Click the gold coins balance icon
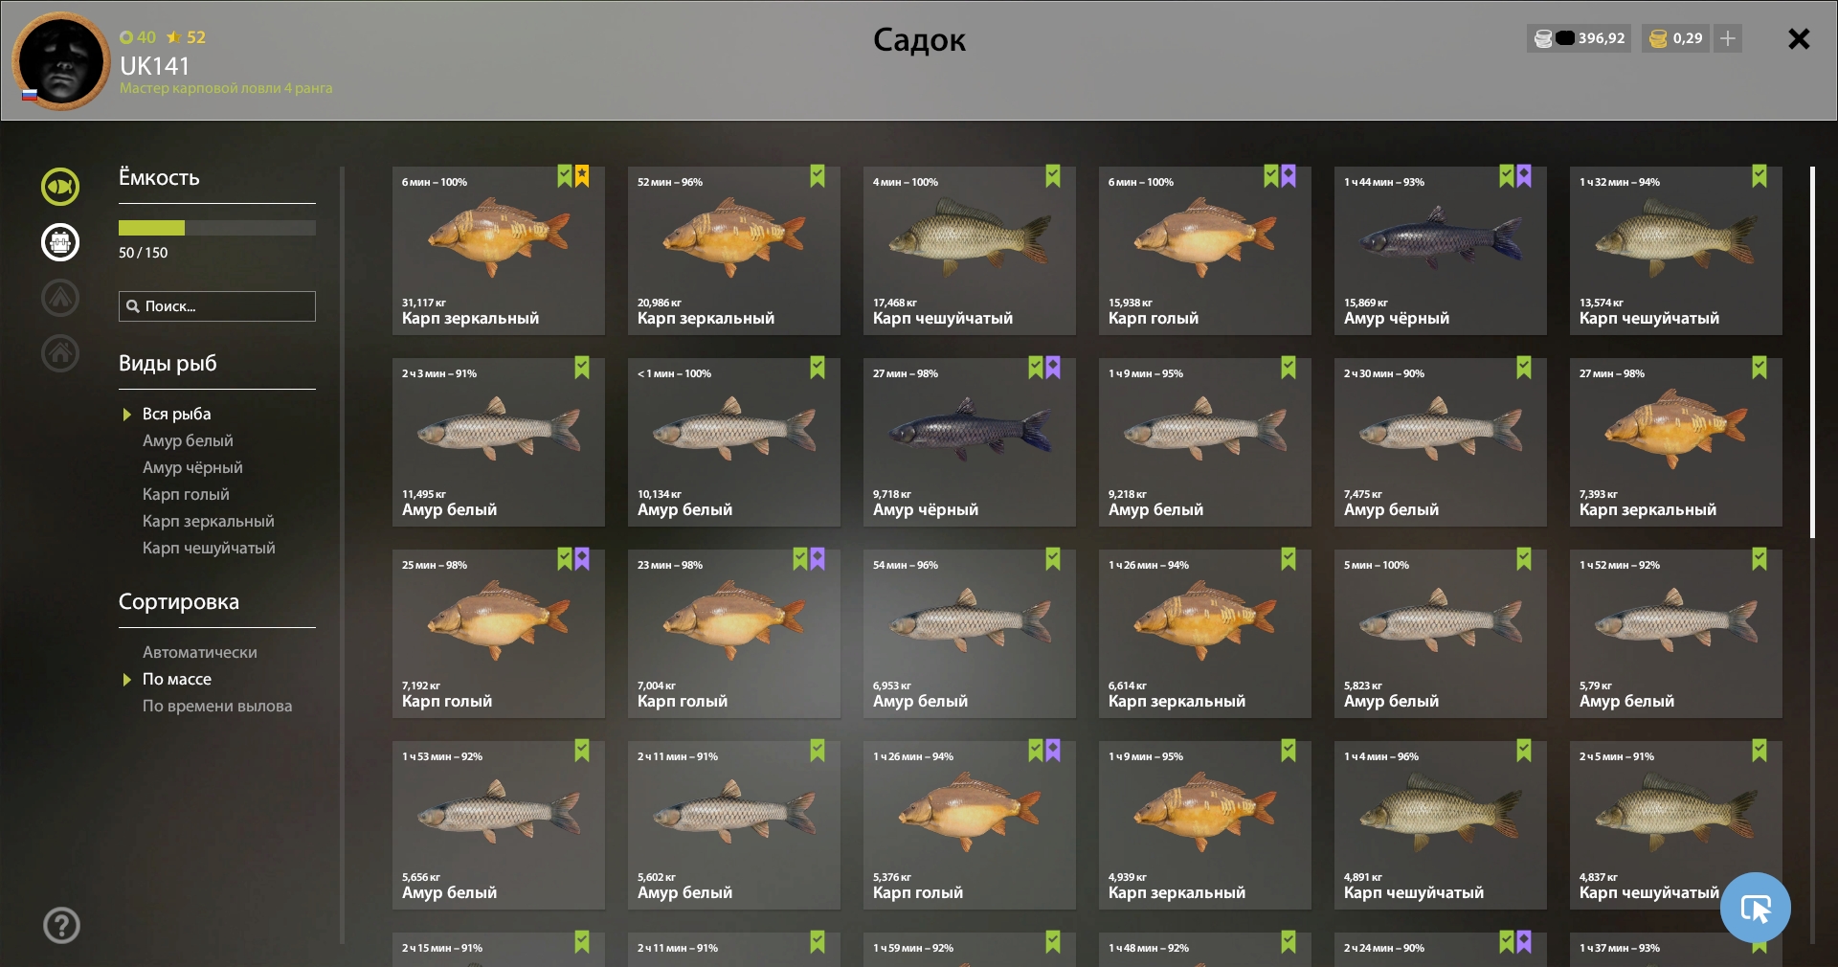The image size is (1838, 967). point(1658,38)
